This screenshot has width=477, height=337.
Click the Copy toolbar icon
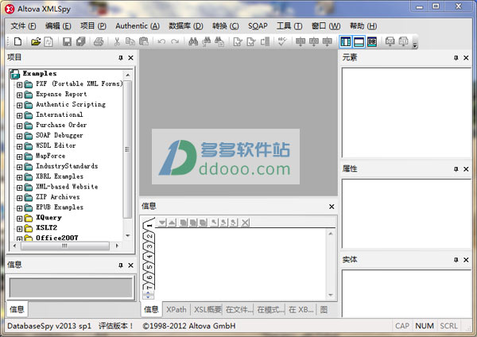click(x=130, y=41)
